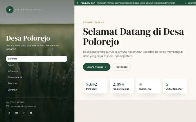The width and height of the screenshot is (196, 122).
Task: Select the 5 UMKM Terdaftar stat card
Action: coord(175,86)
